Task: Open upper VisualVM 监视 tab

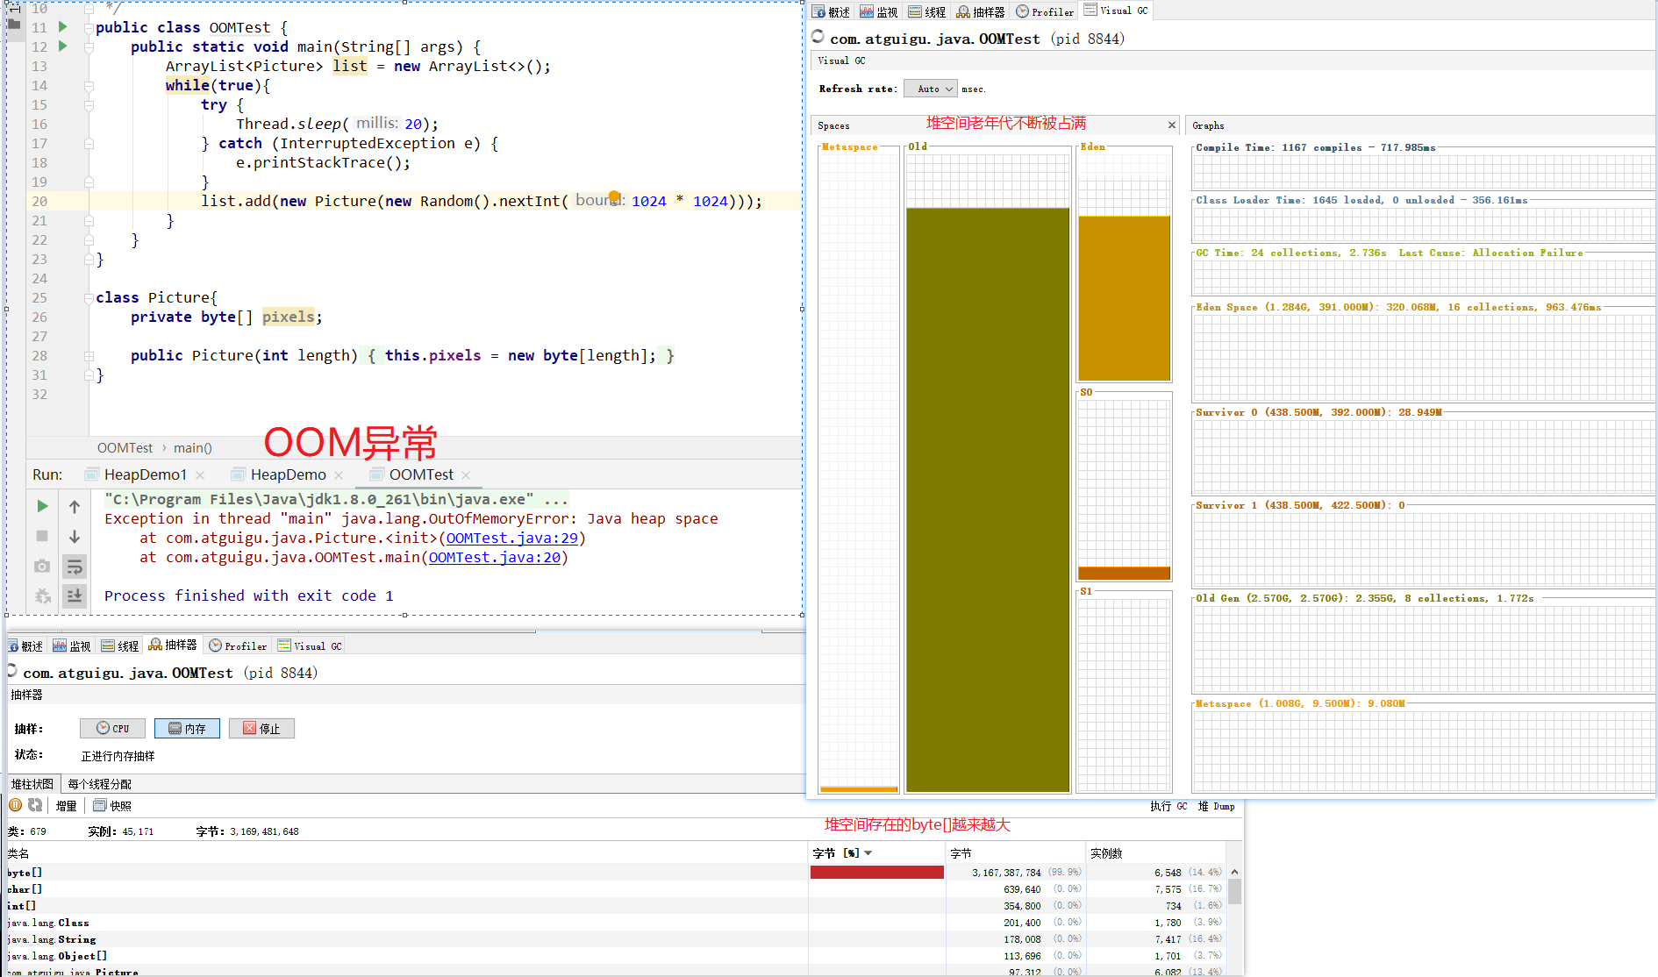Action: tap(879, 11)
